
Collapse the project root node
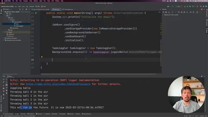point(3,12)
